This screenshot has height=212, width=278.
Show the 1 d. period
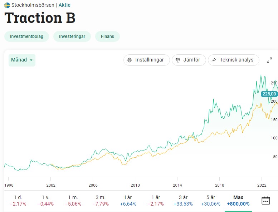pos(18,201)
